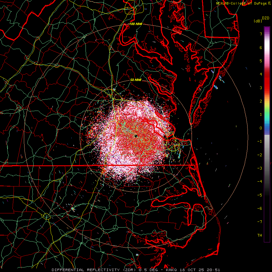Click the purple top of the color bar
272x272 pixels.
pyautogui.click(x=267, y=29)
